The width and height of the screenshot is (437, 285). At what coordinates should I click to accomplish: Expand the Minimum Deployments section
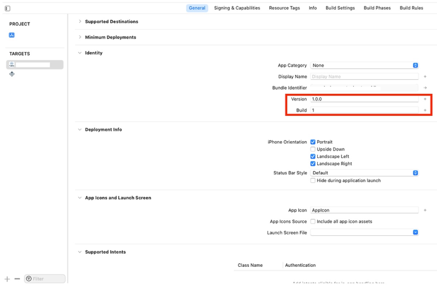80,37
